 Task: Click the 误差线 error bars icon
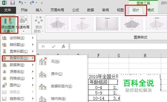point(4,72)
